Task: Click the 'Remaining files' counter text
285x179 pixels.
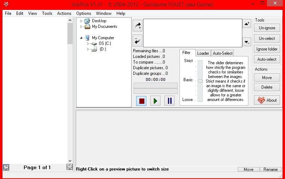Action: (149, 51)
